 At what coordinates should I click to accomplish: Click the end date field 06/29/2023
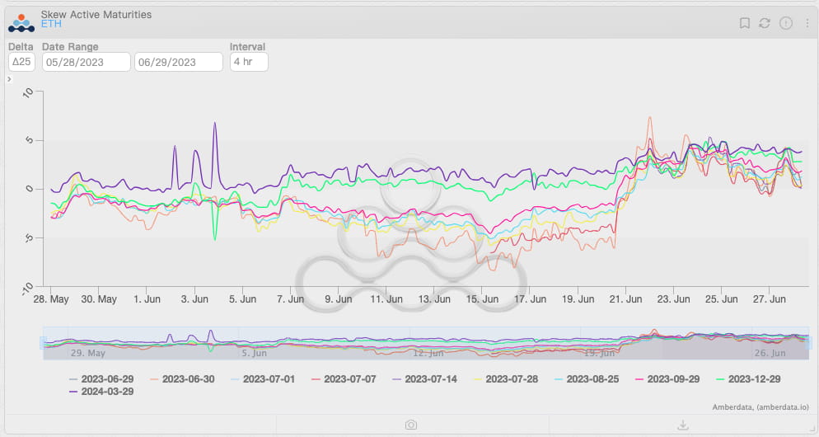click(179, 62)
